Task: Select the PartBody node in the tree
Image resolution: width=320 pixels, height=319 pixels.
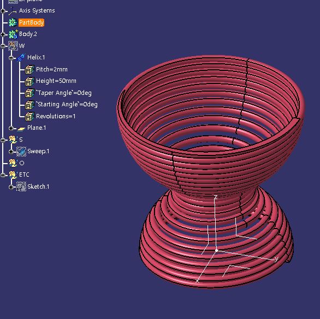Action: coord(31,22)
